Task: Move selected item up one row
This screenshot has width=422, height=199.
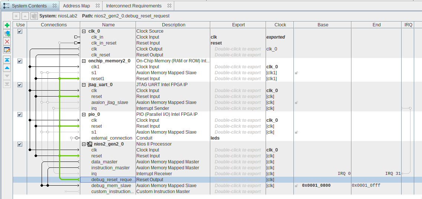Action: pos(7,68)
